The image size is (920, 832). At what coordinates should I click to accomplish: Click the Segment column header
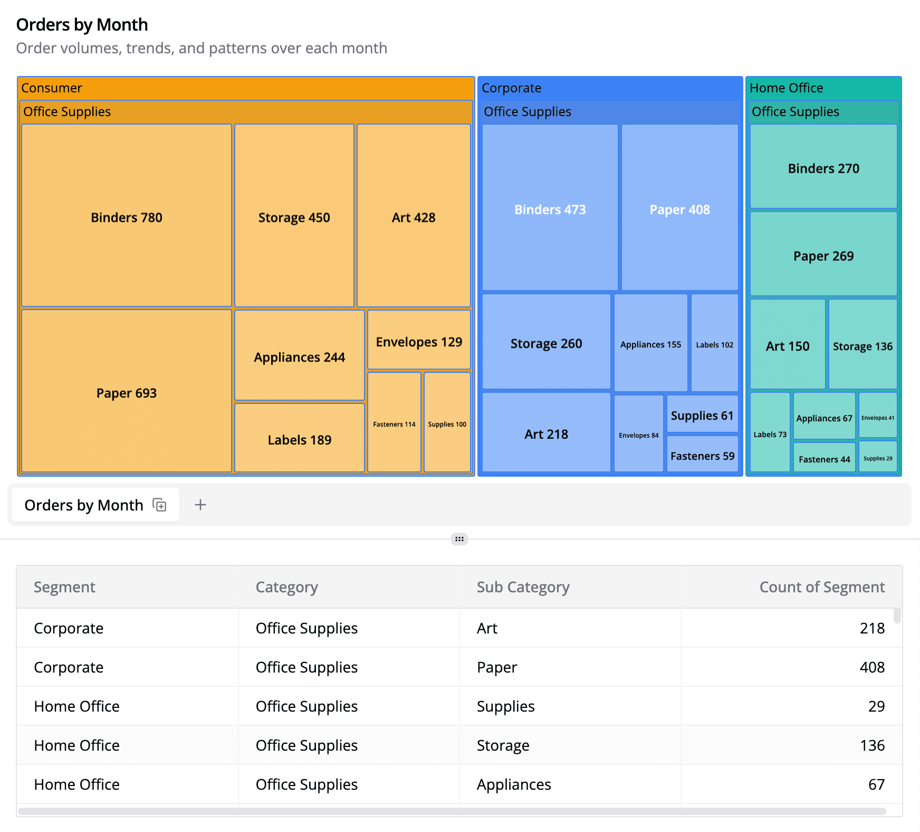(64, 587)
